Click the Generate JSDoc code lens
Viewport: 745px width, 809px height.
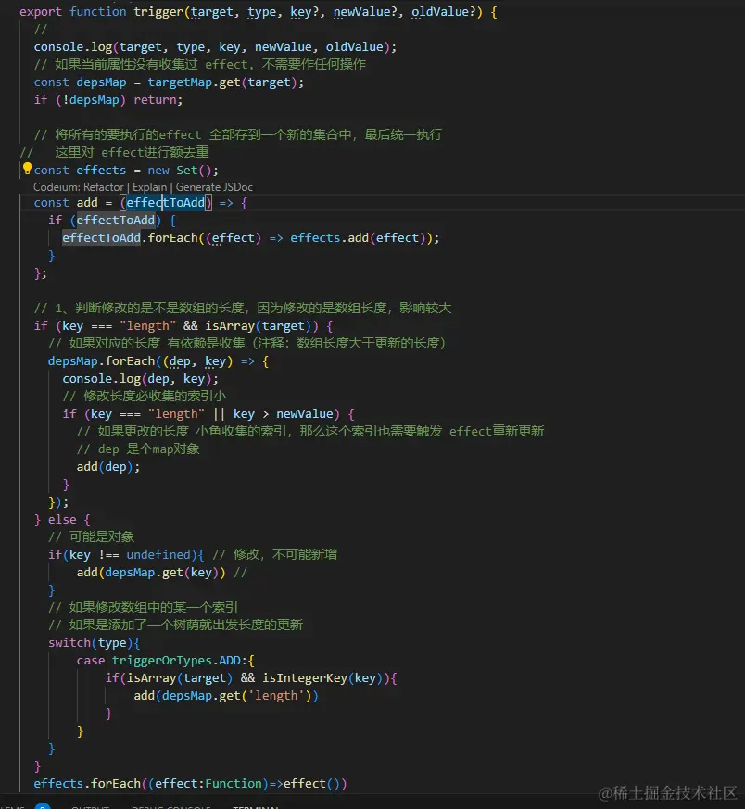point(214,187)
